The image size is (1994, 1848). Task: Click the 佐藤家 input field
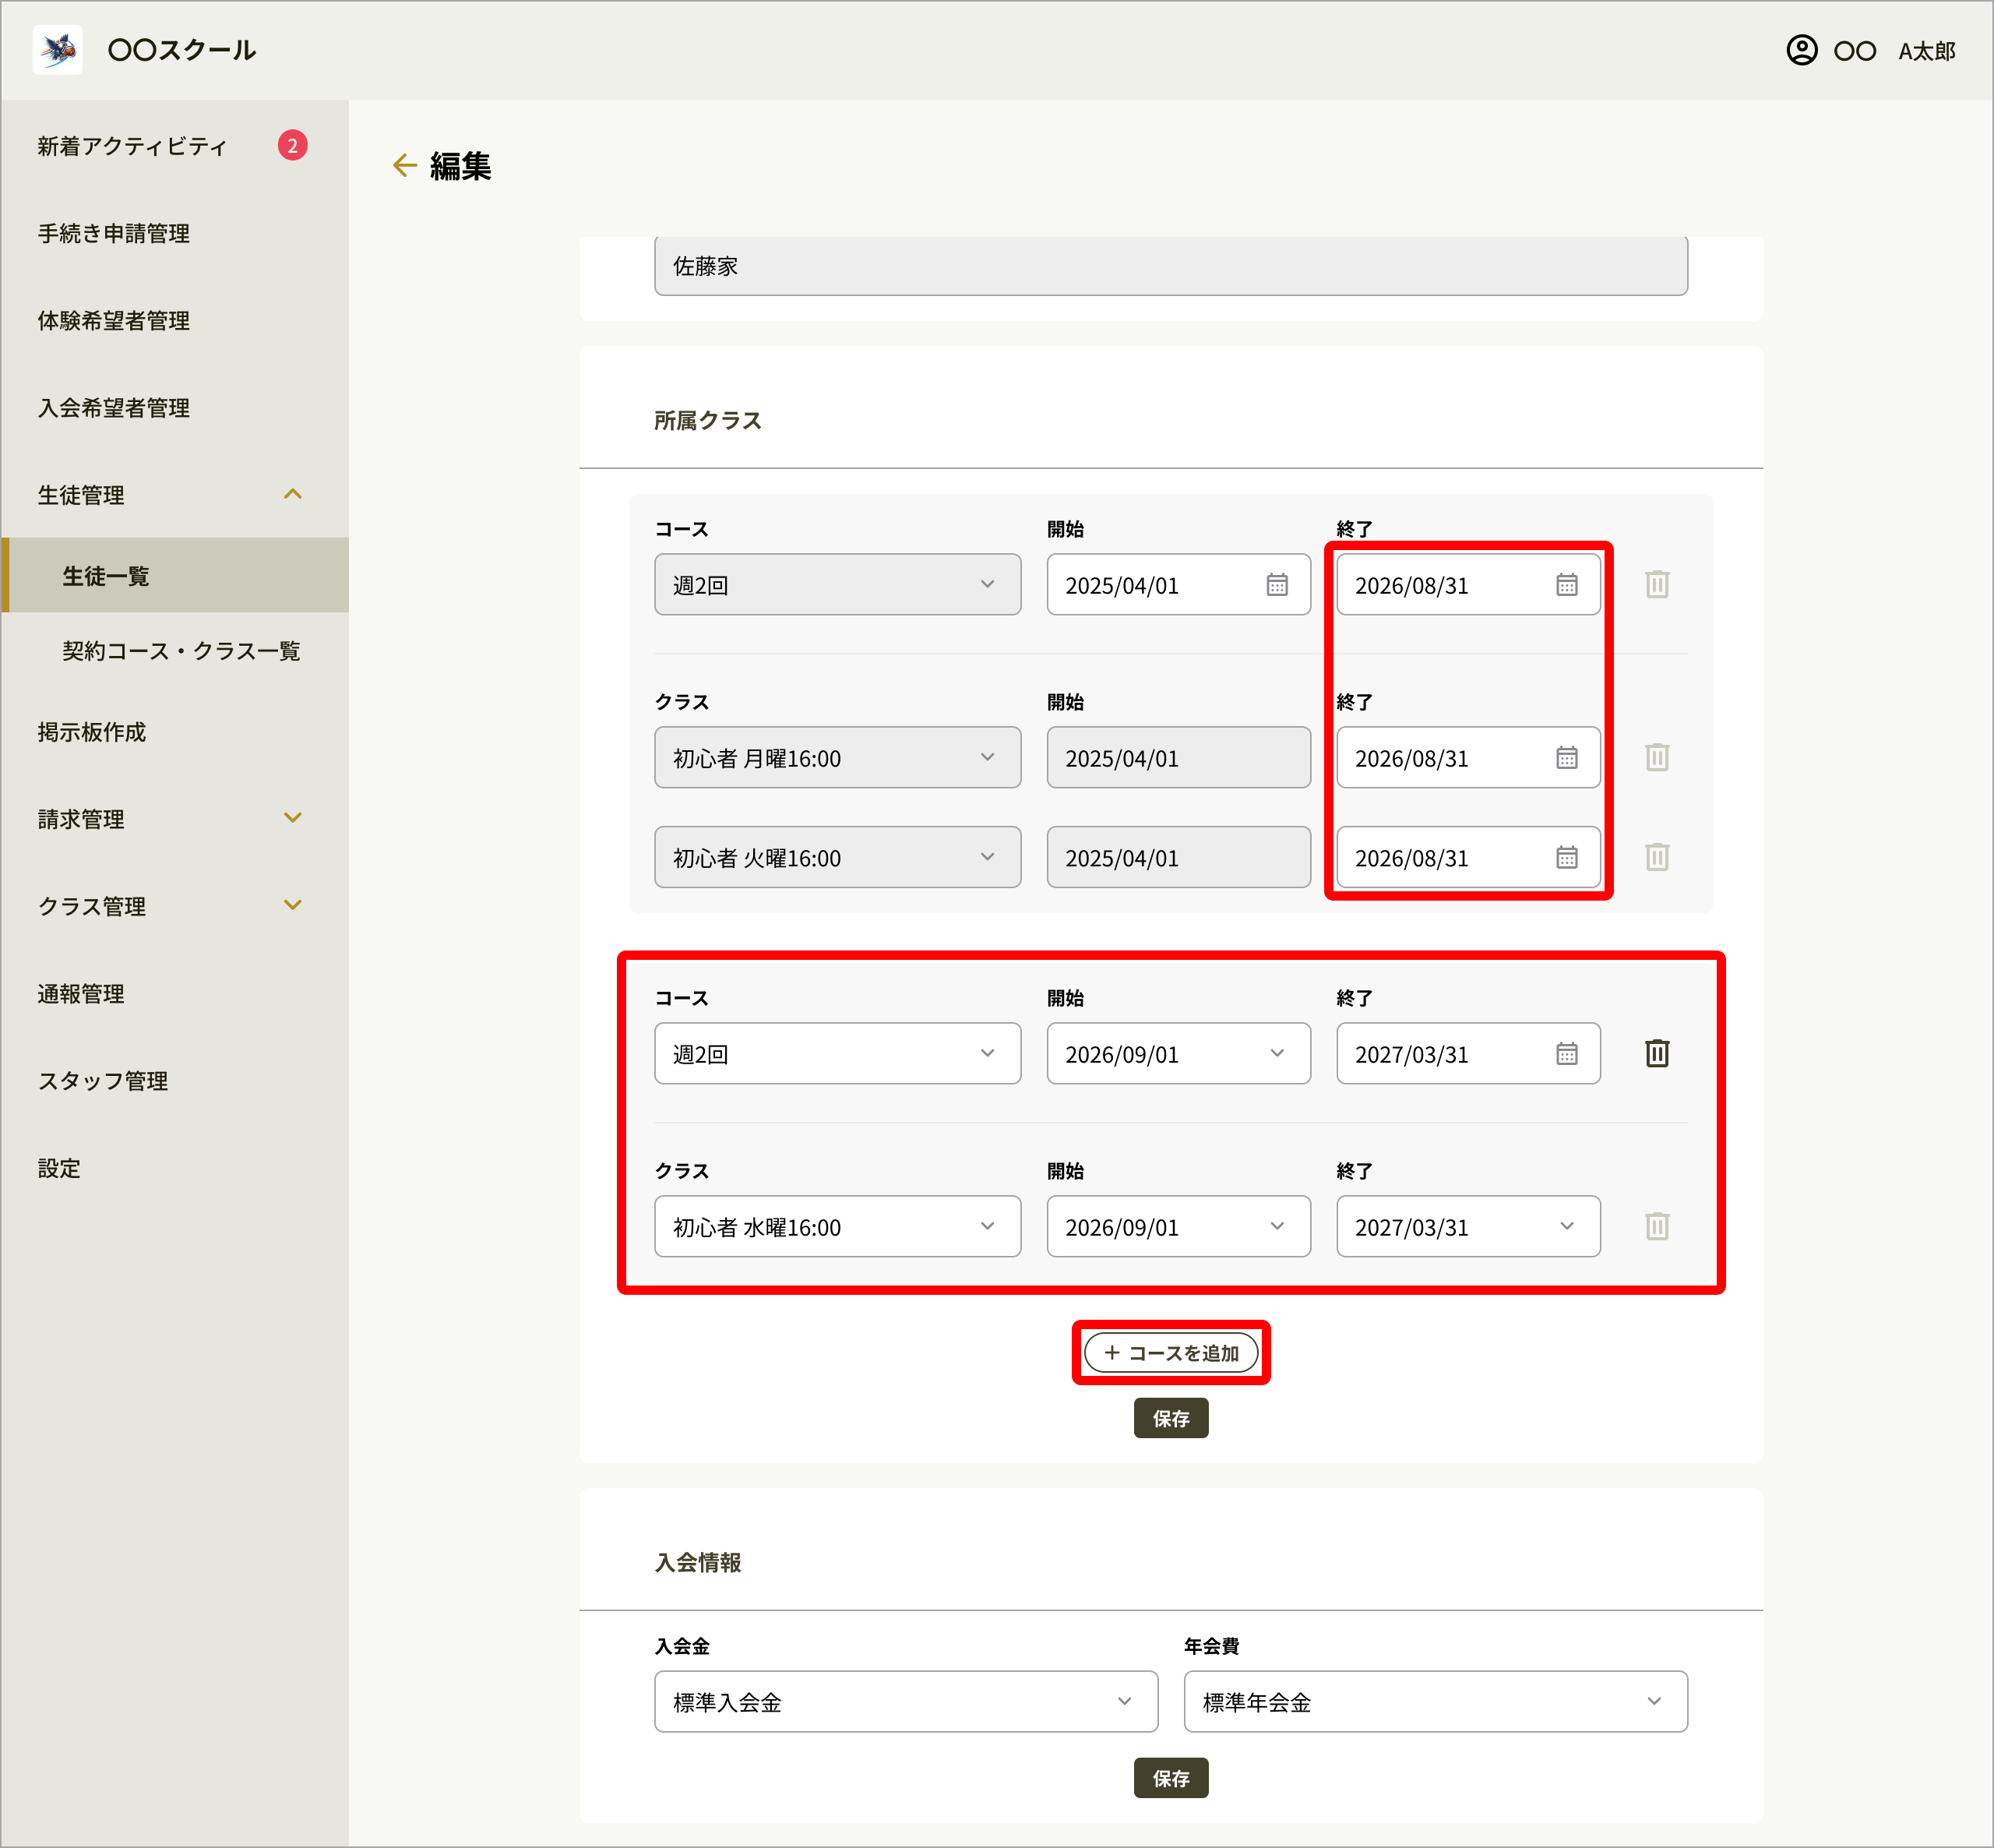tap(1171, 266)
